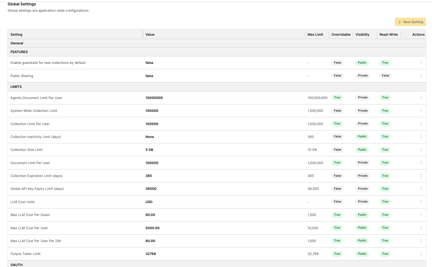Expand the OAUTH section
The width and height of the screenshot is (432, 267).
(16, 265)
